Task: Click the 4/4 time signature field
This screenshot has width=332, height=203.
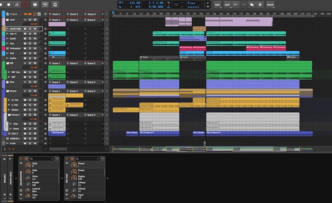Action: pyautogui.click(x=137, y=7)
